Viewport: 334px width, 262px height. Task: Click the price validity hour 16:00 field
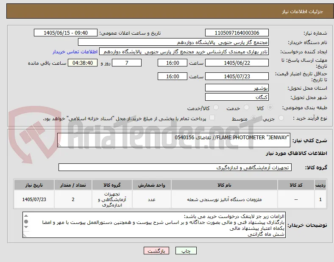click(x=173, y=76)
